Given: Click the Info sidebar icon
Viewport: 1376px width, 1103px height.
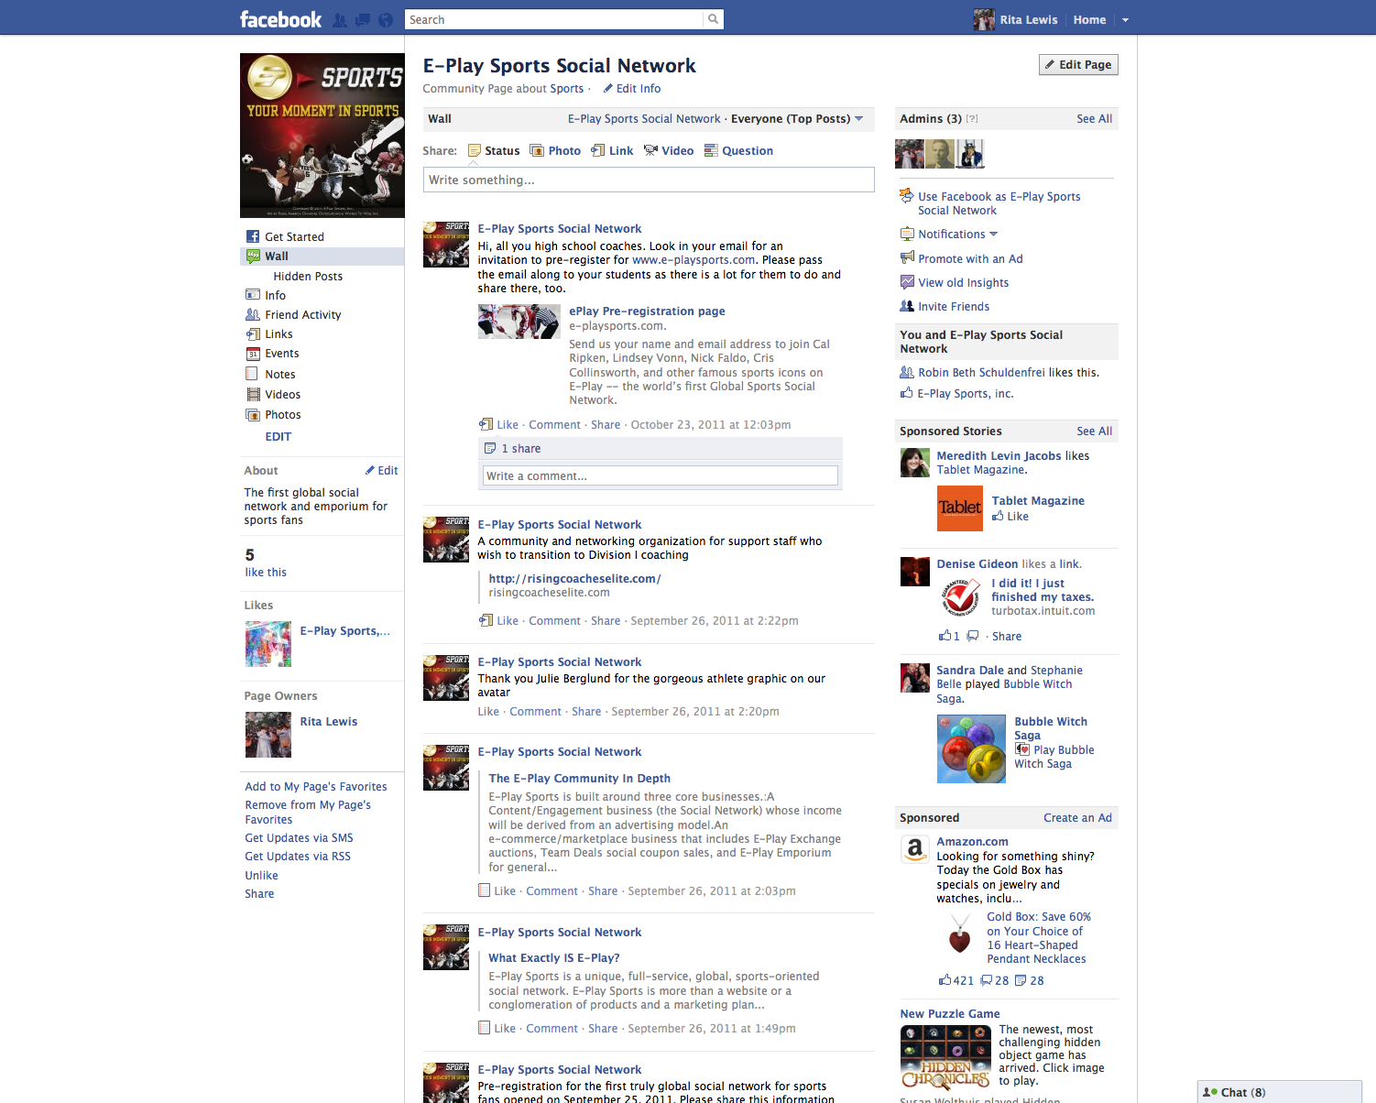Looking at the screenshot, I should (253, 295).
